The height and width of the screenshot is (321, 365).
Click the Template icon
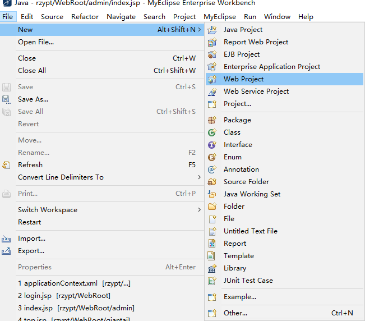[211, 256]
